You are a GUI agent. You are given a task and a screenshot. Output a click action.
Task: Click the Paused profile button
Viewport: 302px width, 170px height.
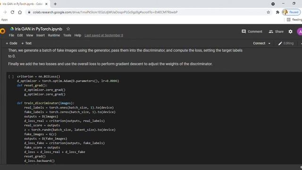pos(291,12)
